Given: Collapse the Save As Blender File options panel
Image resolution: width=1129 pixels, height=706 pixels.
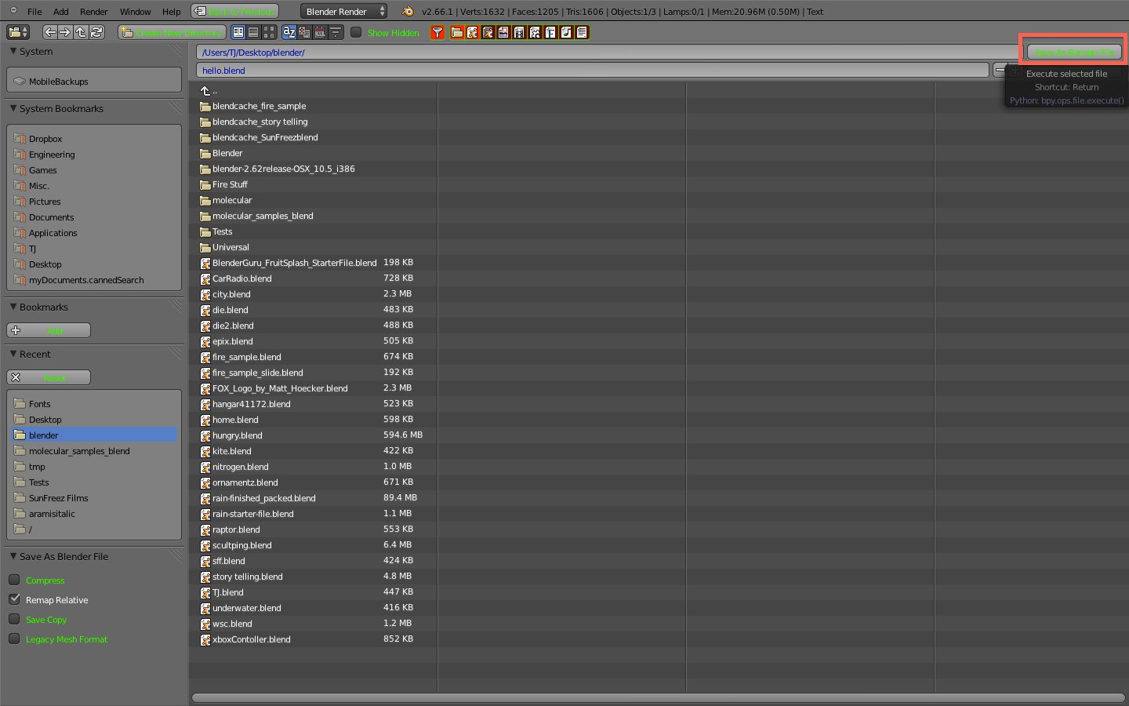Looking at the screenshot, I should [x=13, y=556].
